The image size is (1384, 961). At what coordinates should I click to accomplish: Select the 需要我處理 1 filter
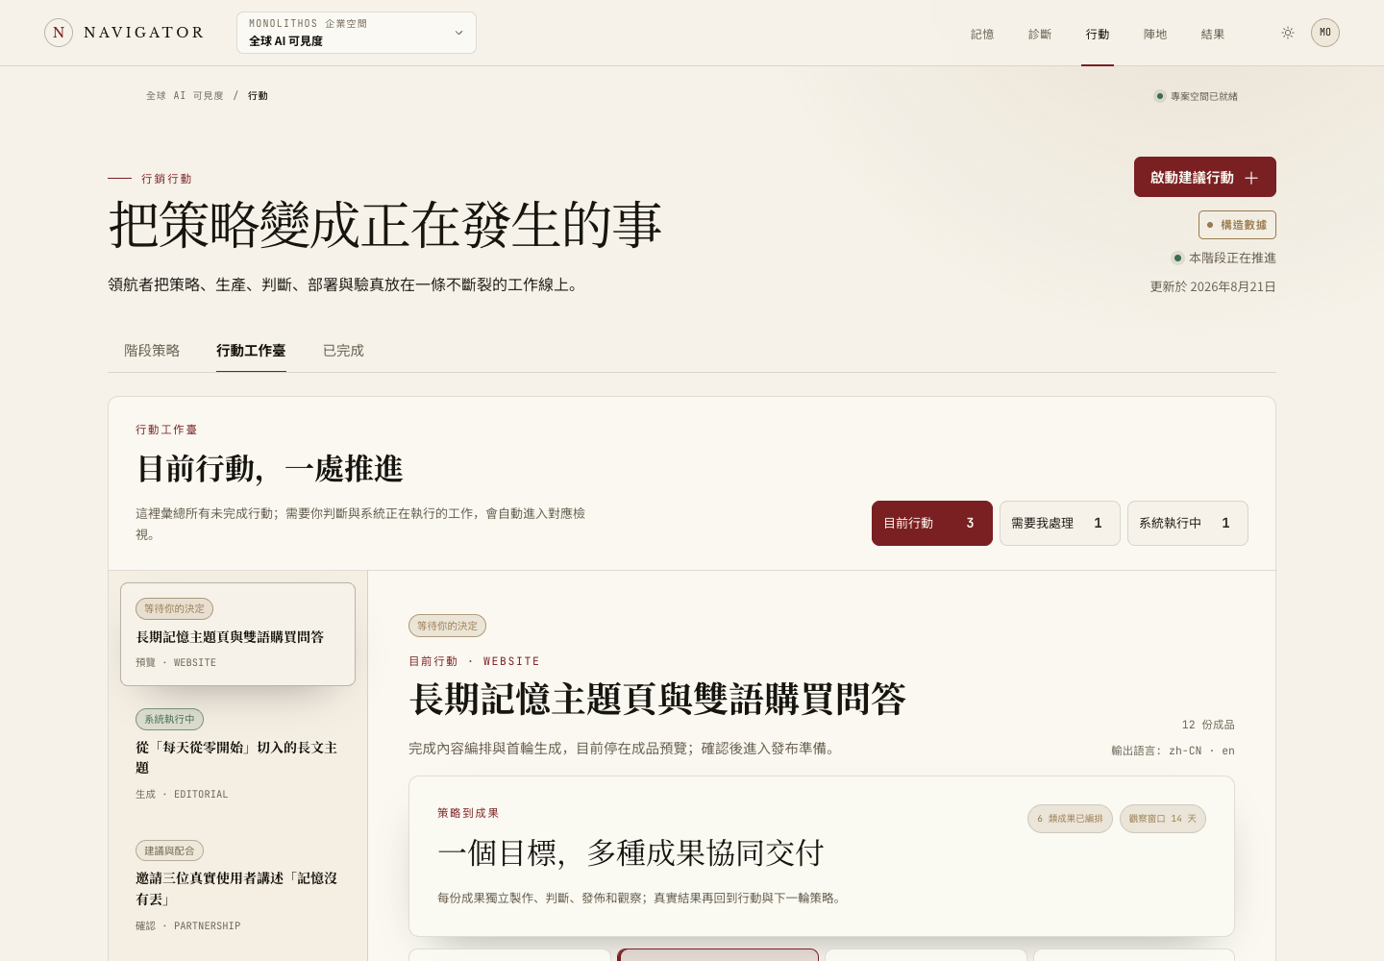[x=1060, y=523]
